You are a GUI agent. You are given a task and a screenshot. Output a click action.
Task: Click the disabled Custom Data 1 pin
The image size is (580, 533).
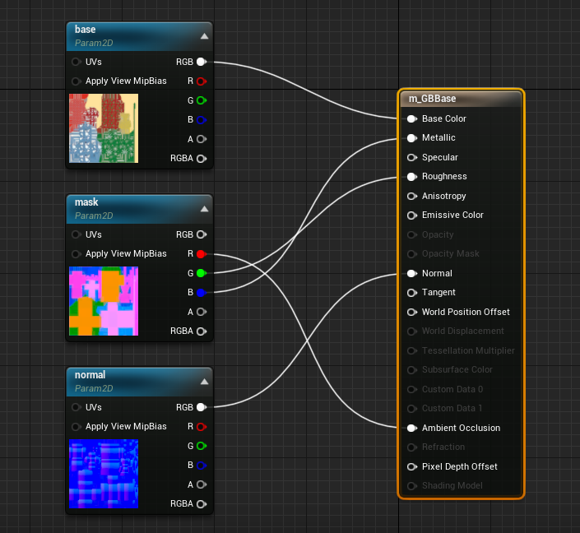(x=412, y=409)
